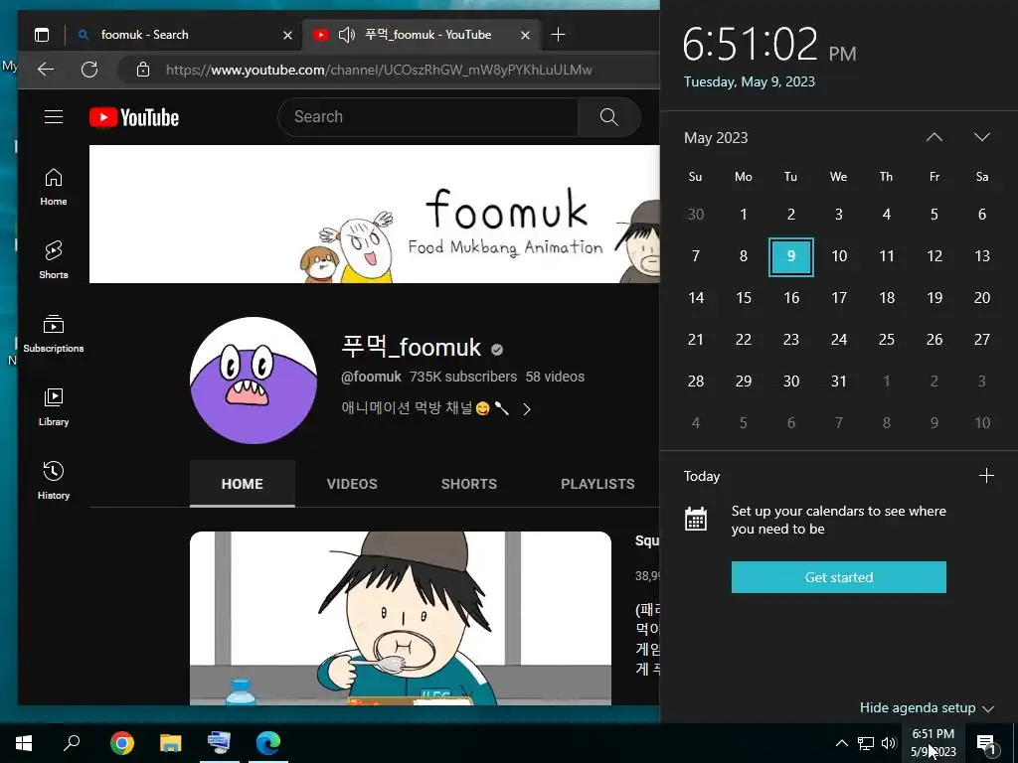This screenshot has height=763, width=1018.
Task: Open taskbar search magnifier
Action: (x=72, y=743)
